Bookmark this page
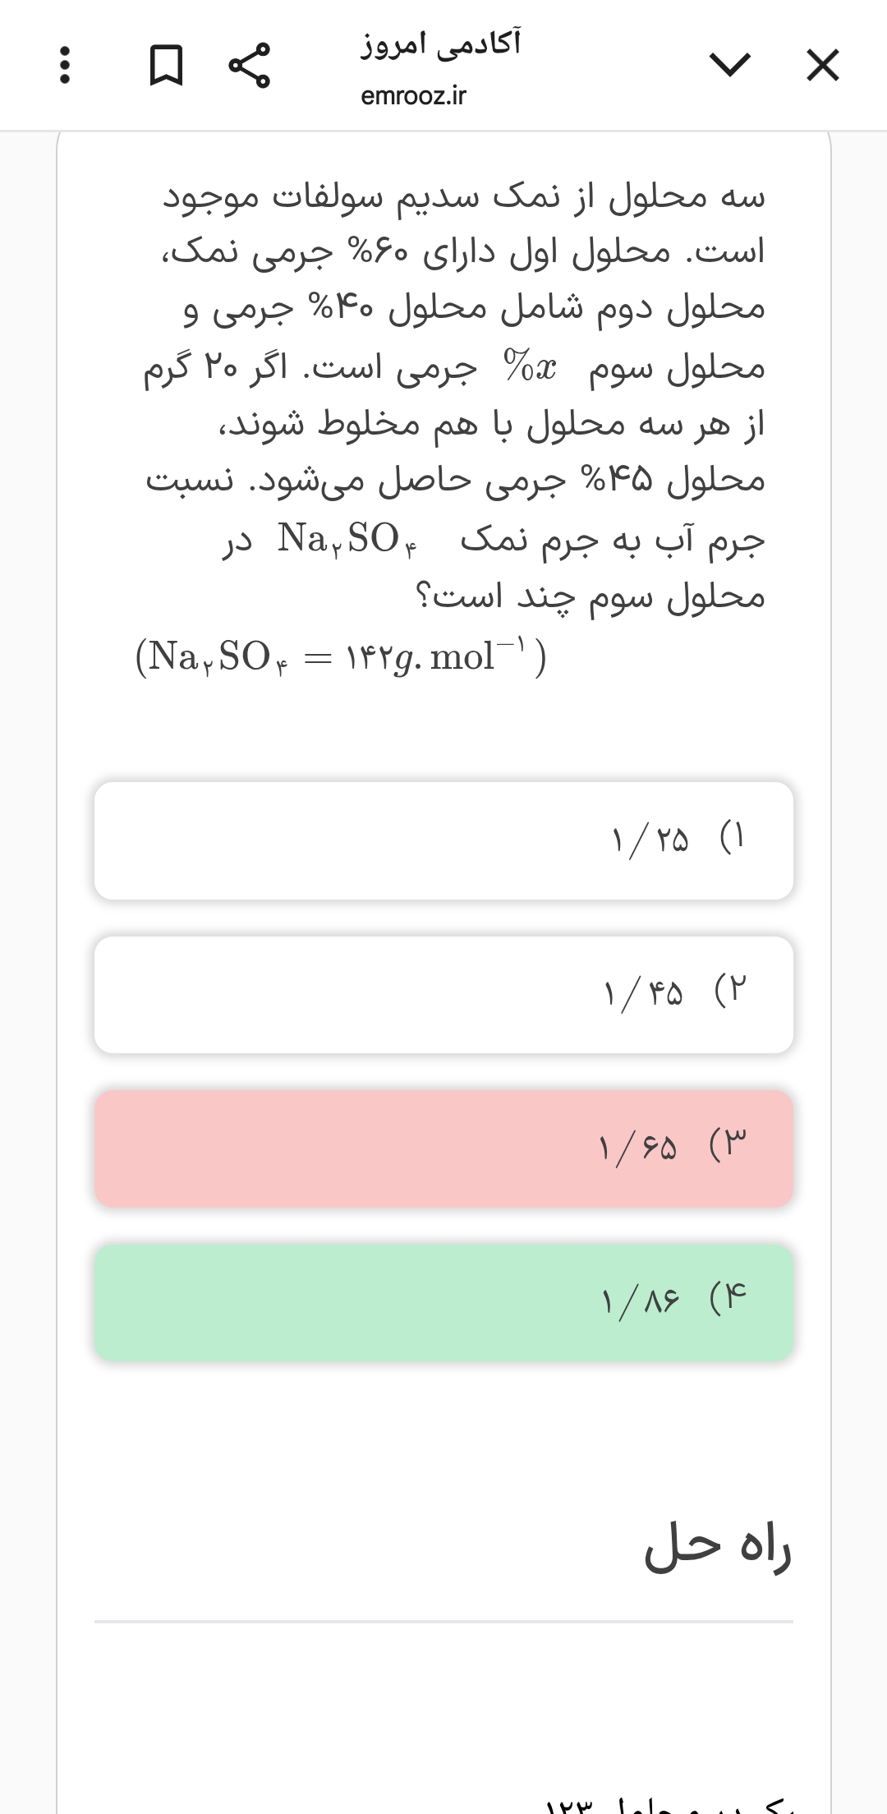This screenshot has width=887, height=1814. 165,65
